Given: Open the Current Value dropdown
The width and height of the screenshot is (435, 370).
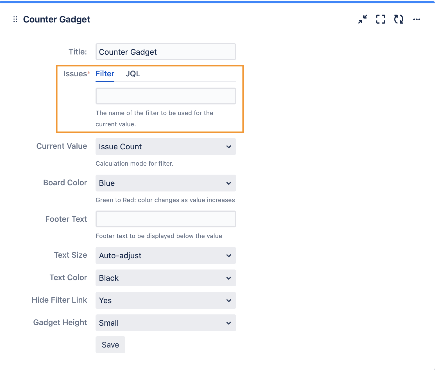Looking at the screenshot, I should coord(166,147).
